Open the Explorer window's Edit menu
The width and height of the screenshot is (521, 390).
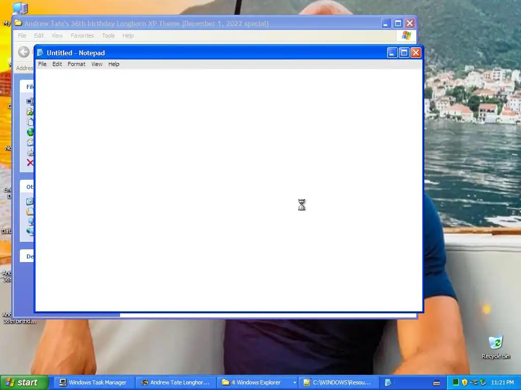(39, 36)
